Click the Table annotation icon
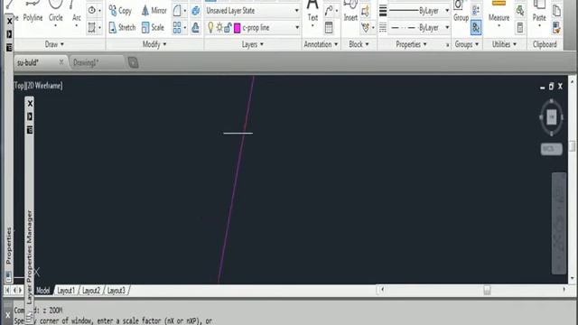Image resolution: width=578 pixels, height=325 pixels. click(329, 28)
